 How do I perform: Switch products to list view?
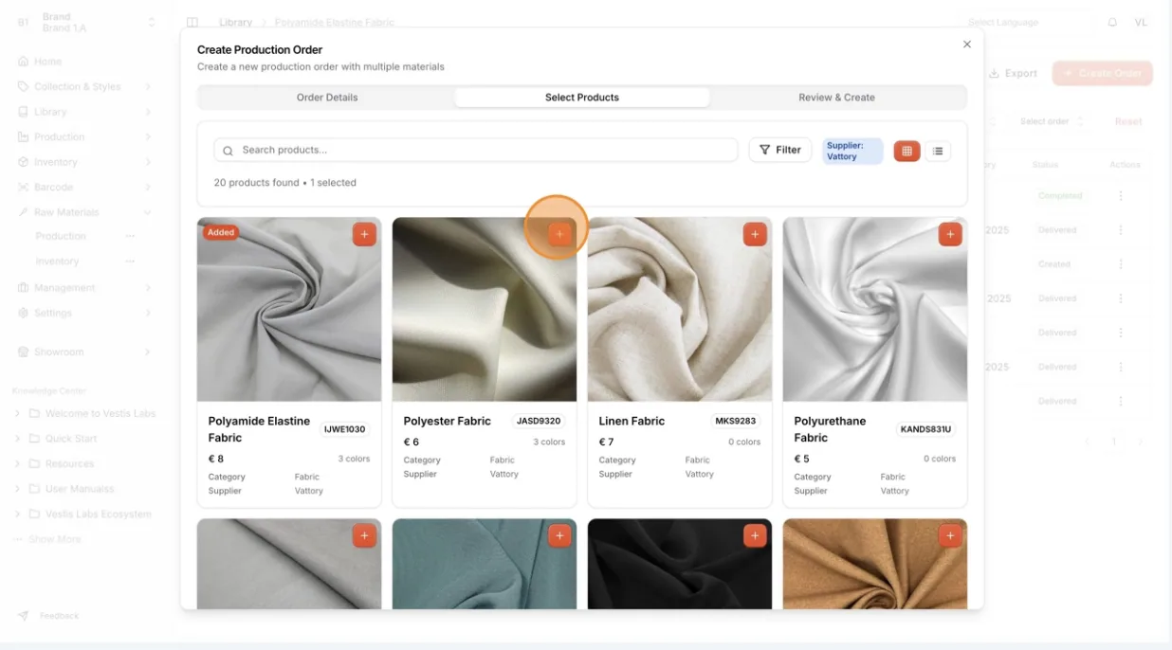tap(938, 151)
